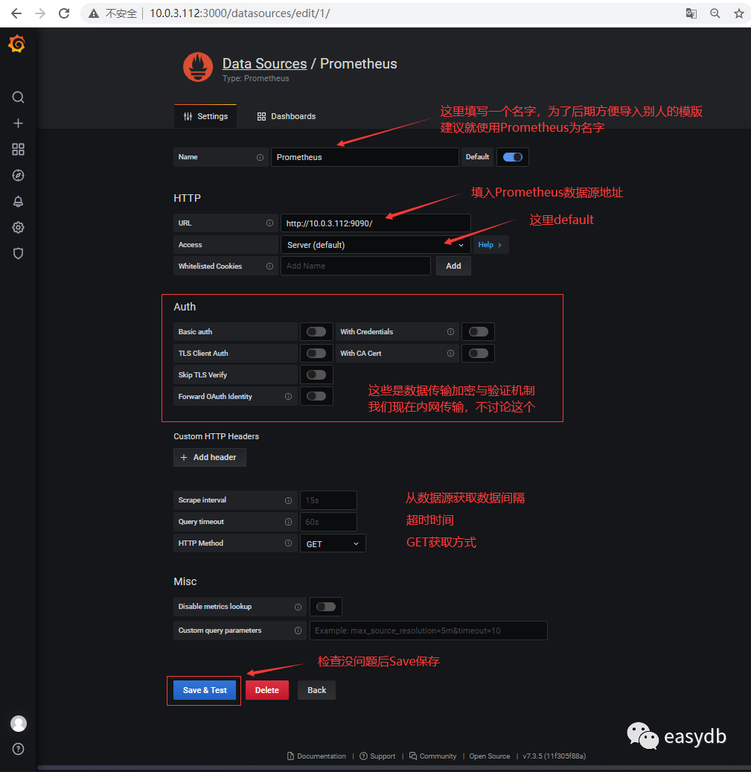Click the info icon next to Name
The width and height of the screenshot is (751, 772).
pos(260,158)
